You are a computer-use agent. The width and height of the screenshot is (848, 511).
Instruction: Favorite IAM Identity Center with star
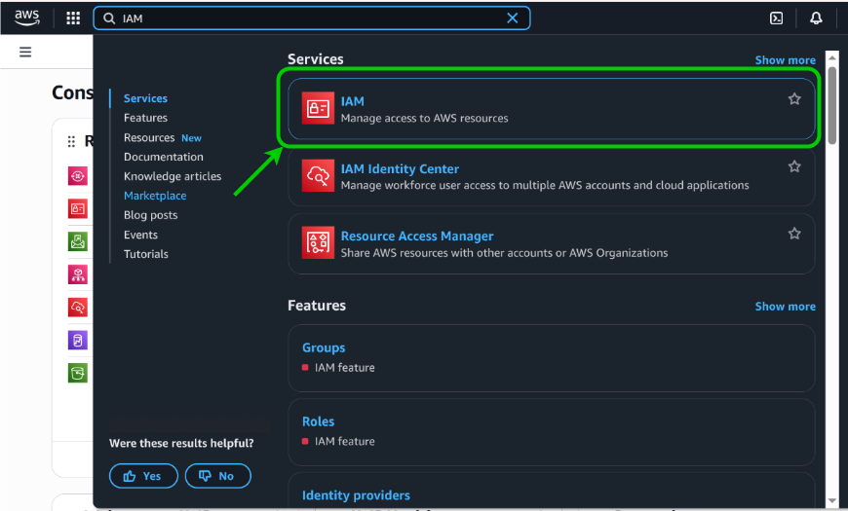coord(794,166)
